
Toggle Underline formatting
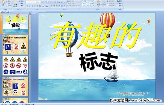coord(32,6)
